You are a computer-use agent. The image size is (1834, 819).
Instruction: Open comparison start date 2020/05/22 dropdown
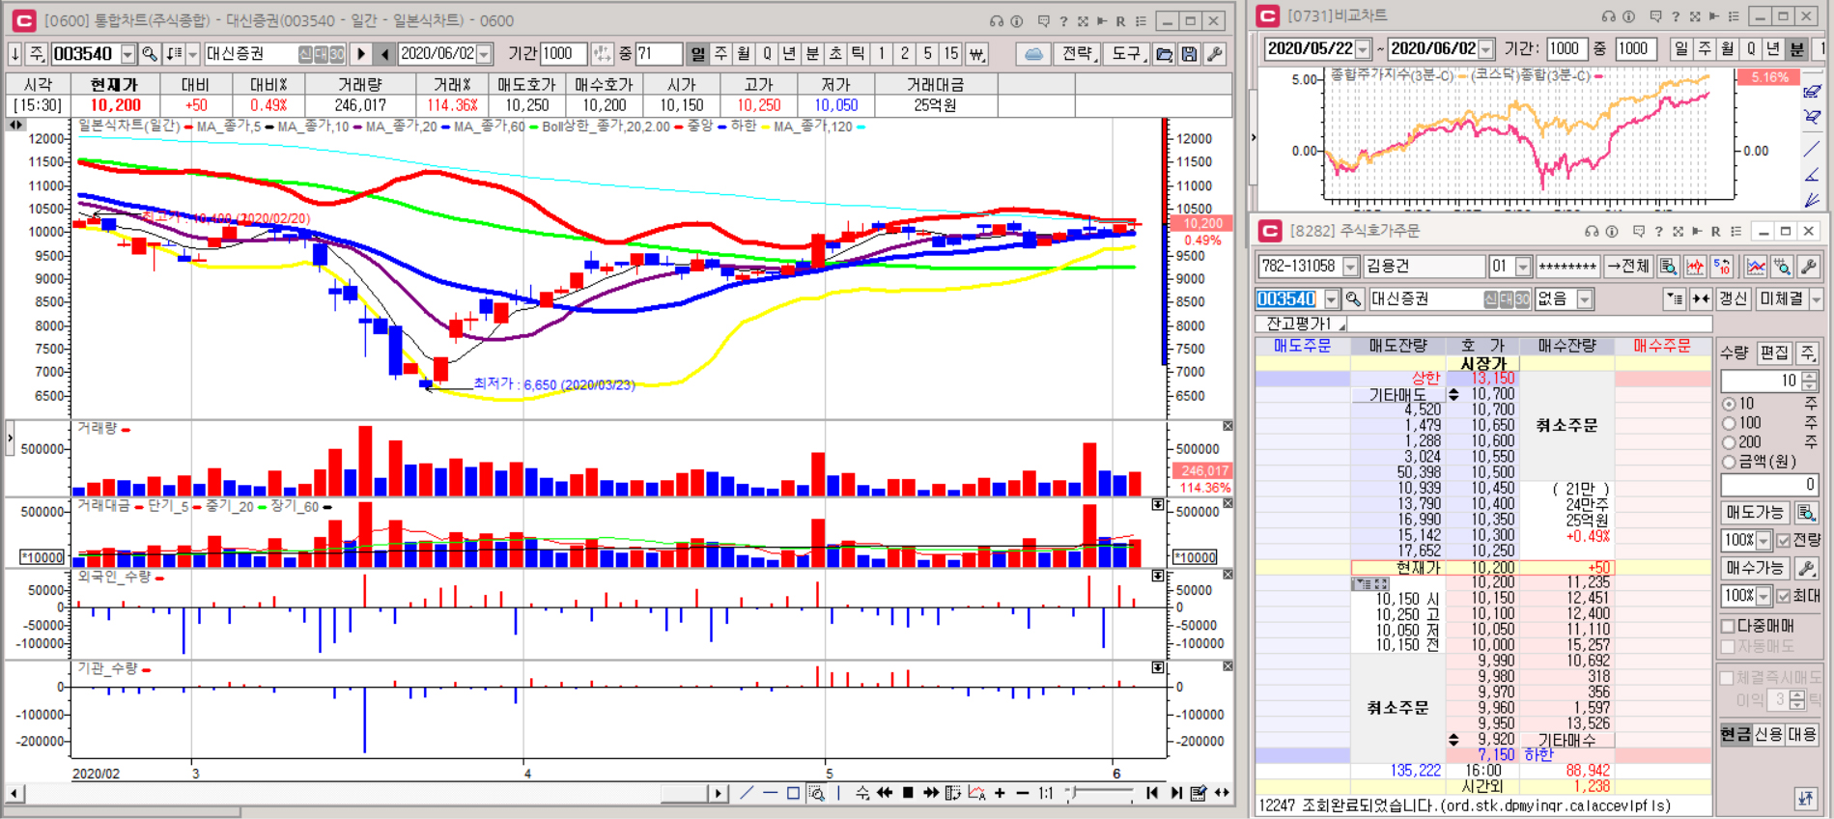pos(1363,48)
